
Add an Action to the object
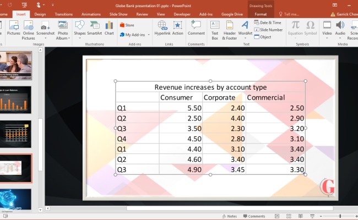click(x=178, y=28)
